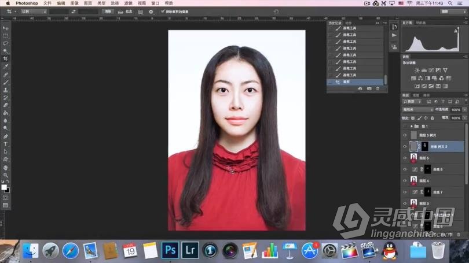Select the Type tool
Screen dimensions: 469x263
point(6,144)
